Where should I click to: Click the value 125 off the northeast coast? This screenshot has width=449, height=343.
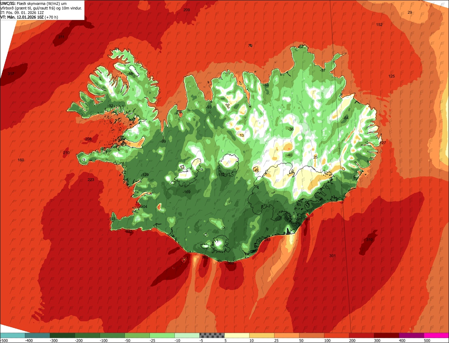coord(391,76)
